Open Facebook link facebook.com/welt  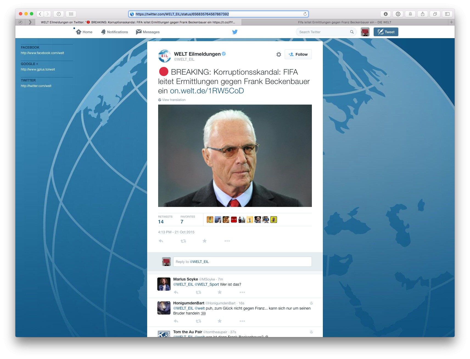(x=42, y=53)
